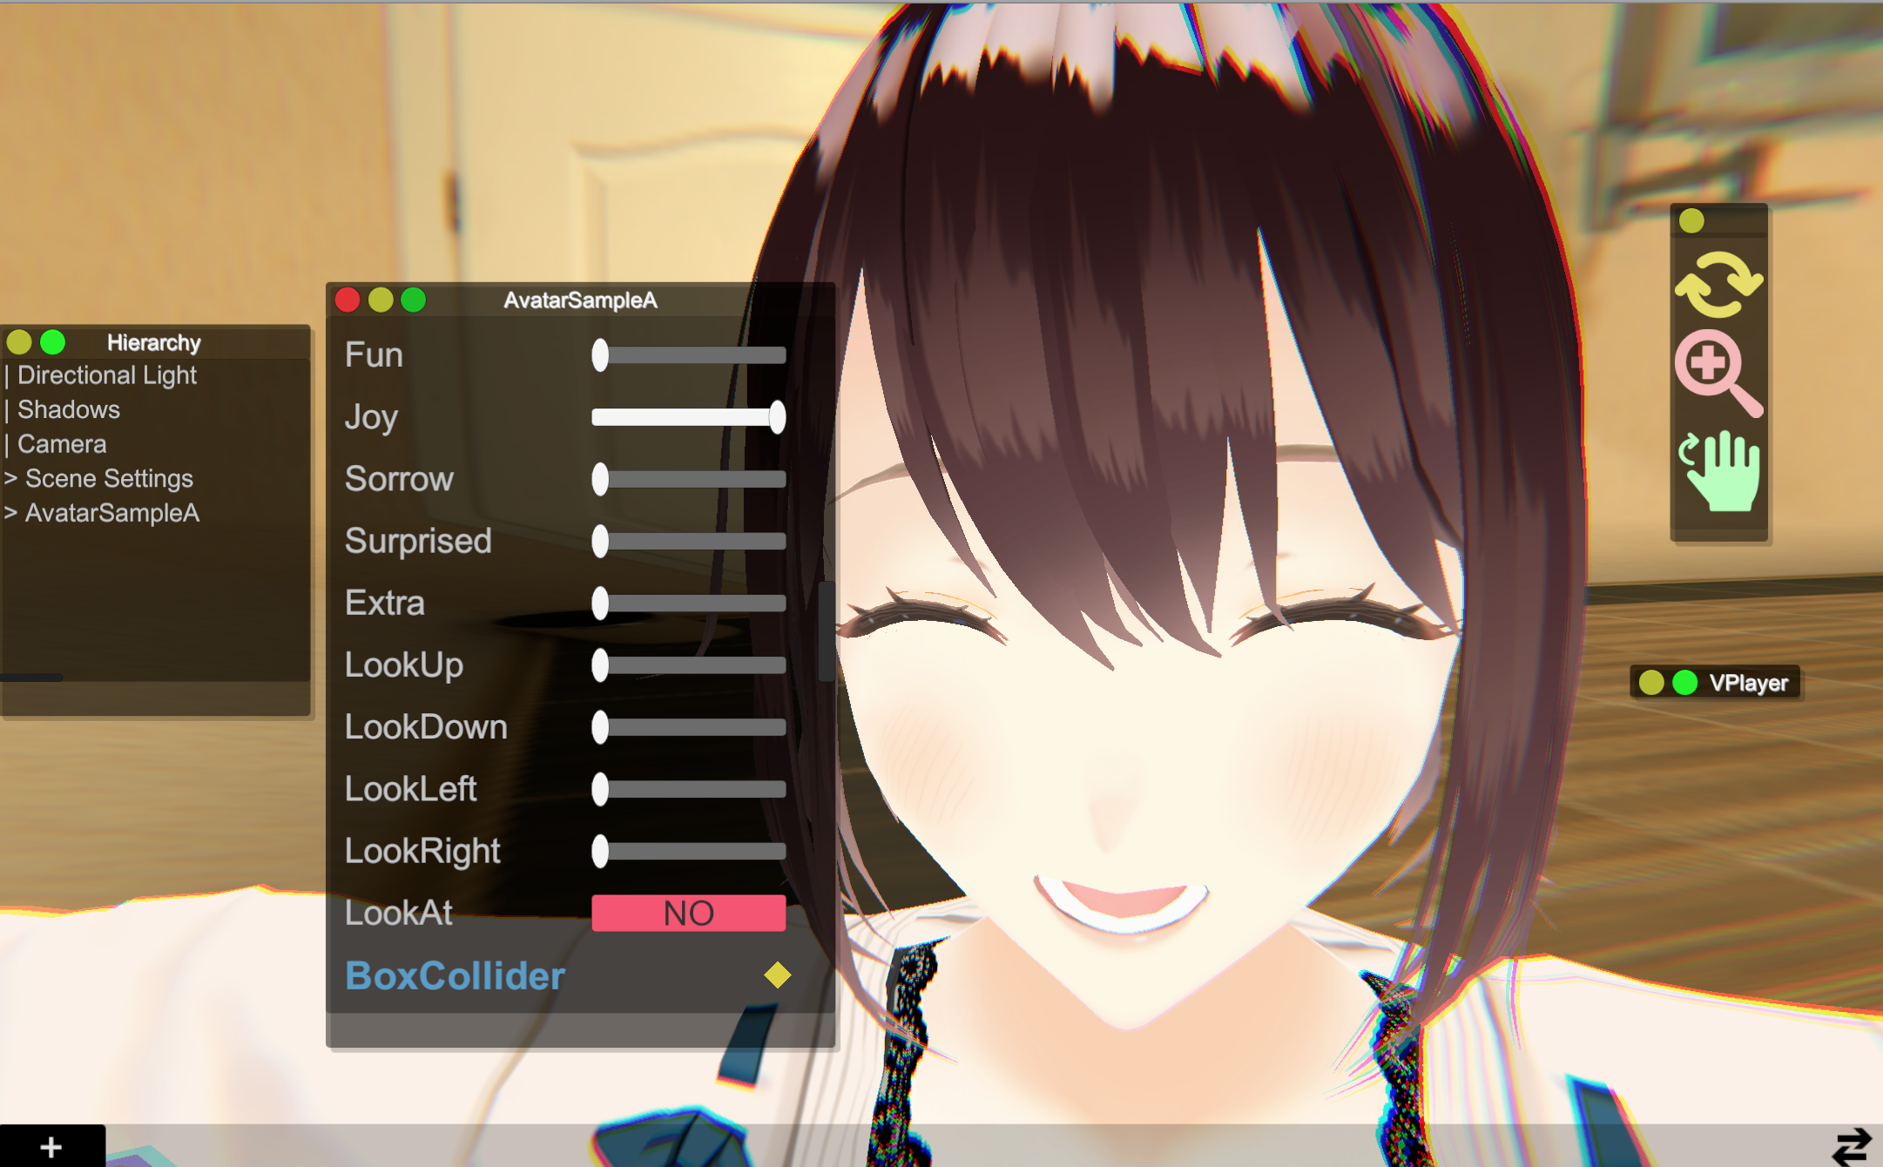Viewport: 1883px width, 1167px height.
Task: Click the VPlayer panel title
Action: click(x=1748, y=683)
